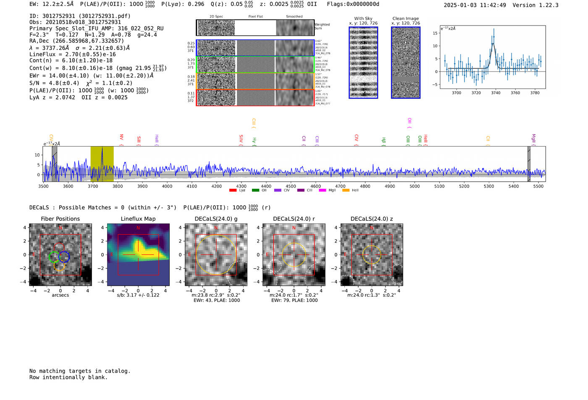
Task: Click the SiII line marker above the spectrum
Action: [139, 141]
